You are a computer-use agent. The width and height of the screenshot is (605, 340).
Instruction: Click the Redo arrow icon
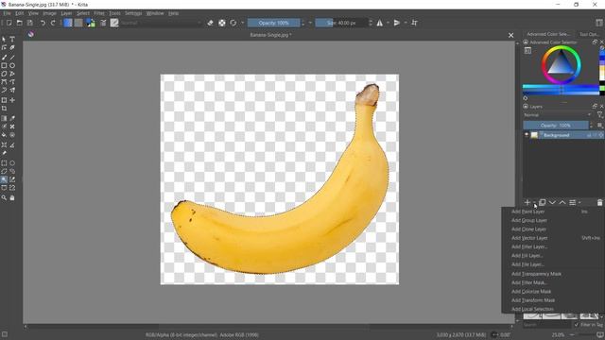[53, 23]
